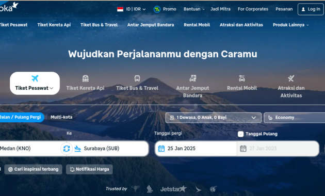Open the Rental Mobil navigation item
Image resolution: width=325 pixels, height=196 pixels.
197,25
